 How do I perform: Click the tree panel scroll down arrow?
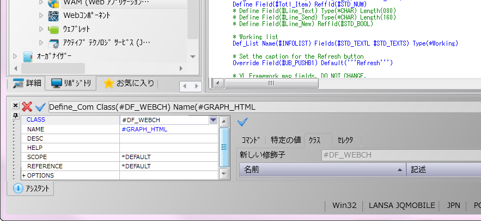(x=193, y=56)
